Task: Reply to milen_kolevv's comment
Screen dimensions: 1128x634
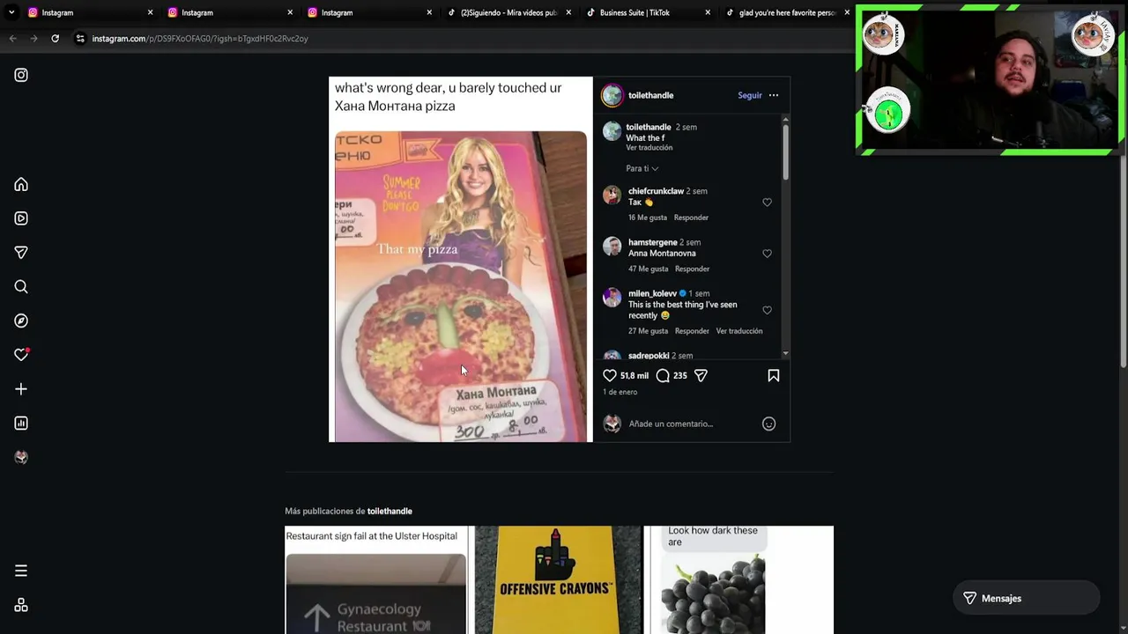Action: [692, 331]
